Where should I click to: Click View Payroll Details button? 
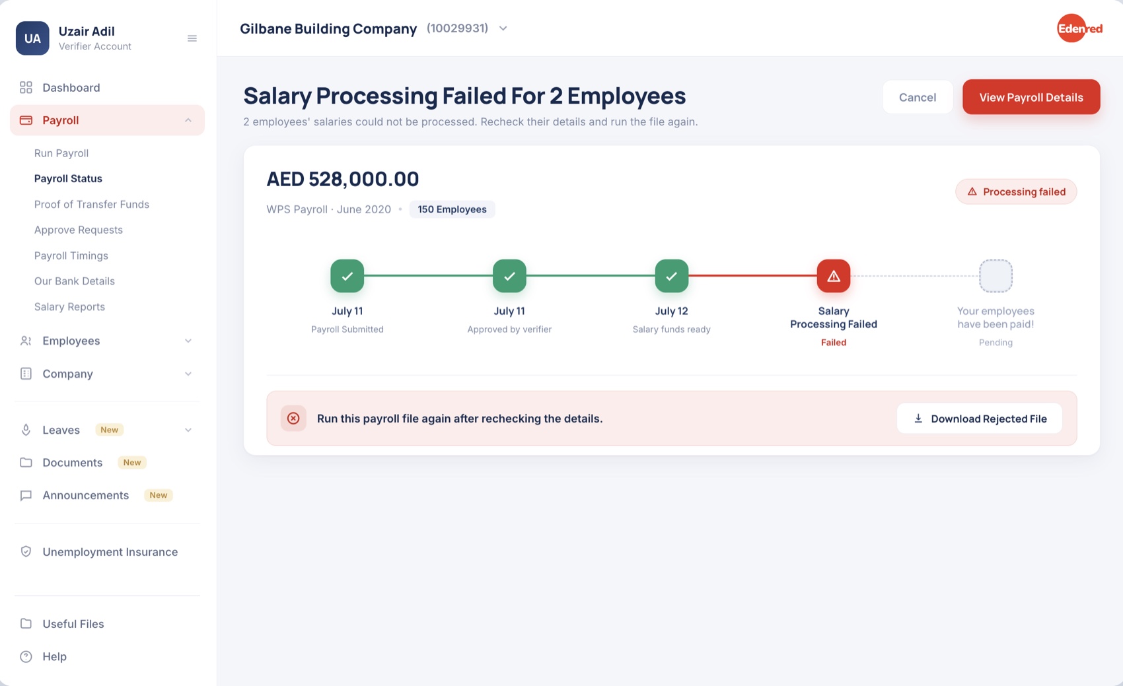1031,97
